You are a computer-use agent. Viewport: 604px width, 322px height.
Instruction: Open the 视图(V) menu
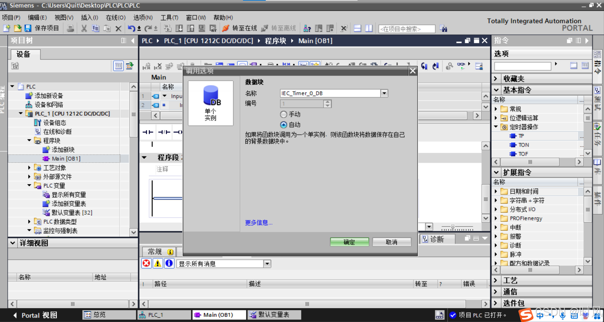click(64, 17)
